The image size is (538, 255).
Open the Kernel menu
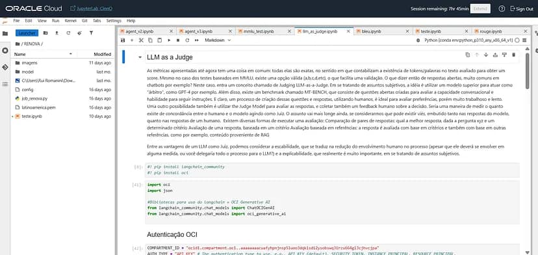[71, 21]
